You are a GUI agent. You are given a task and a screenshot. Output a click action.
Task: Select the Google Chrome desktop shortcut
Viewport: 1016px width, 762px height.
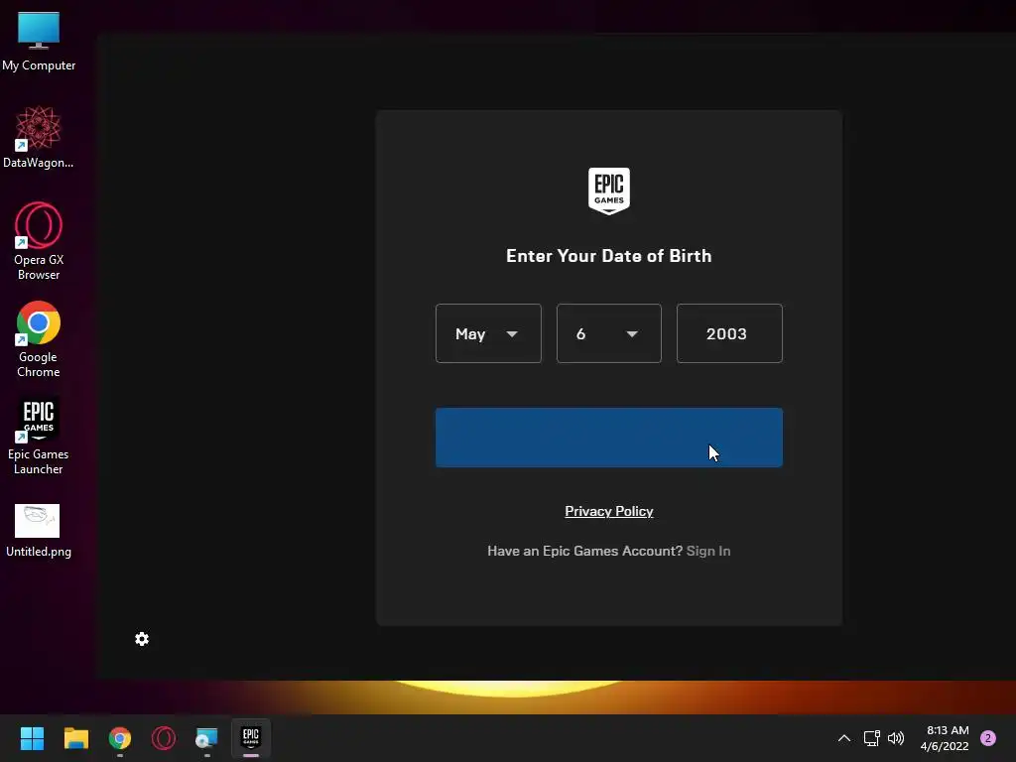pyautogui.click(x=39, y=339)
